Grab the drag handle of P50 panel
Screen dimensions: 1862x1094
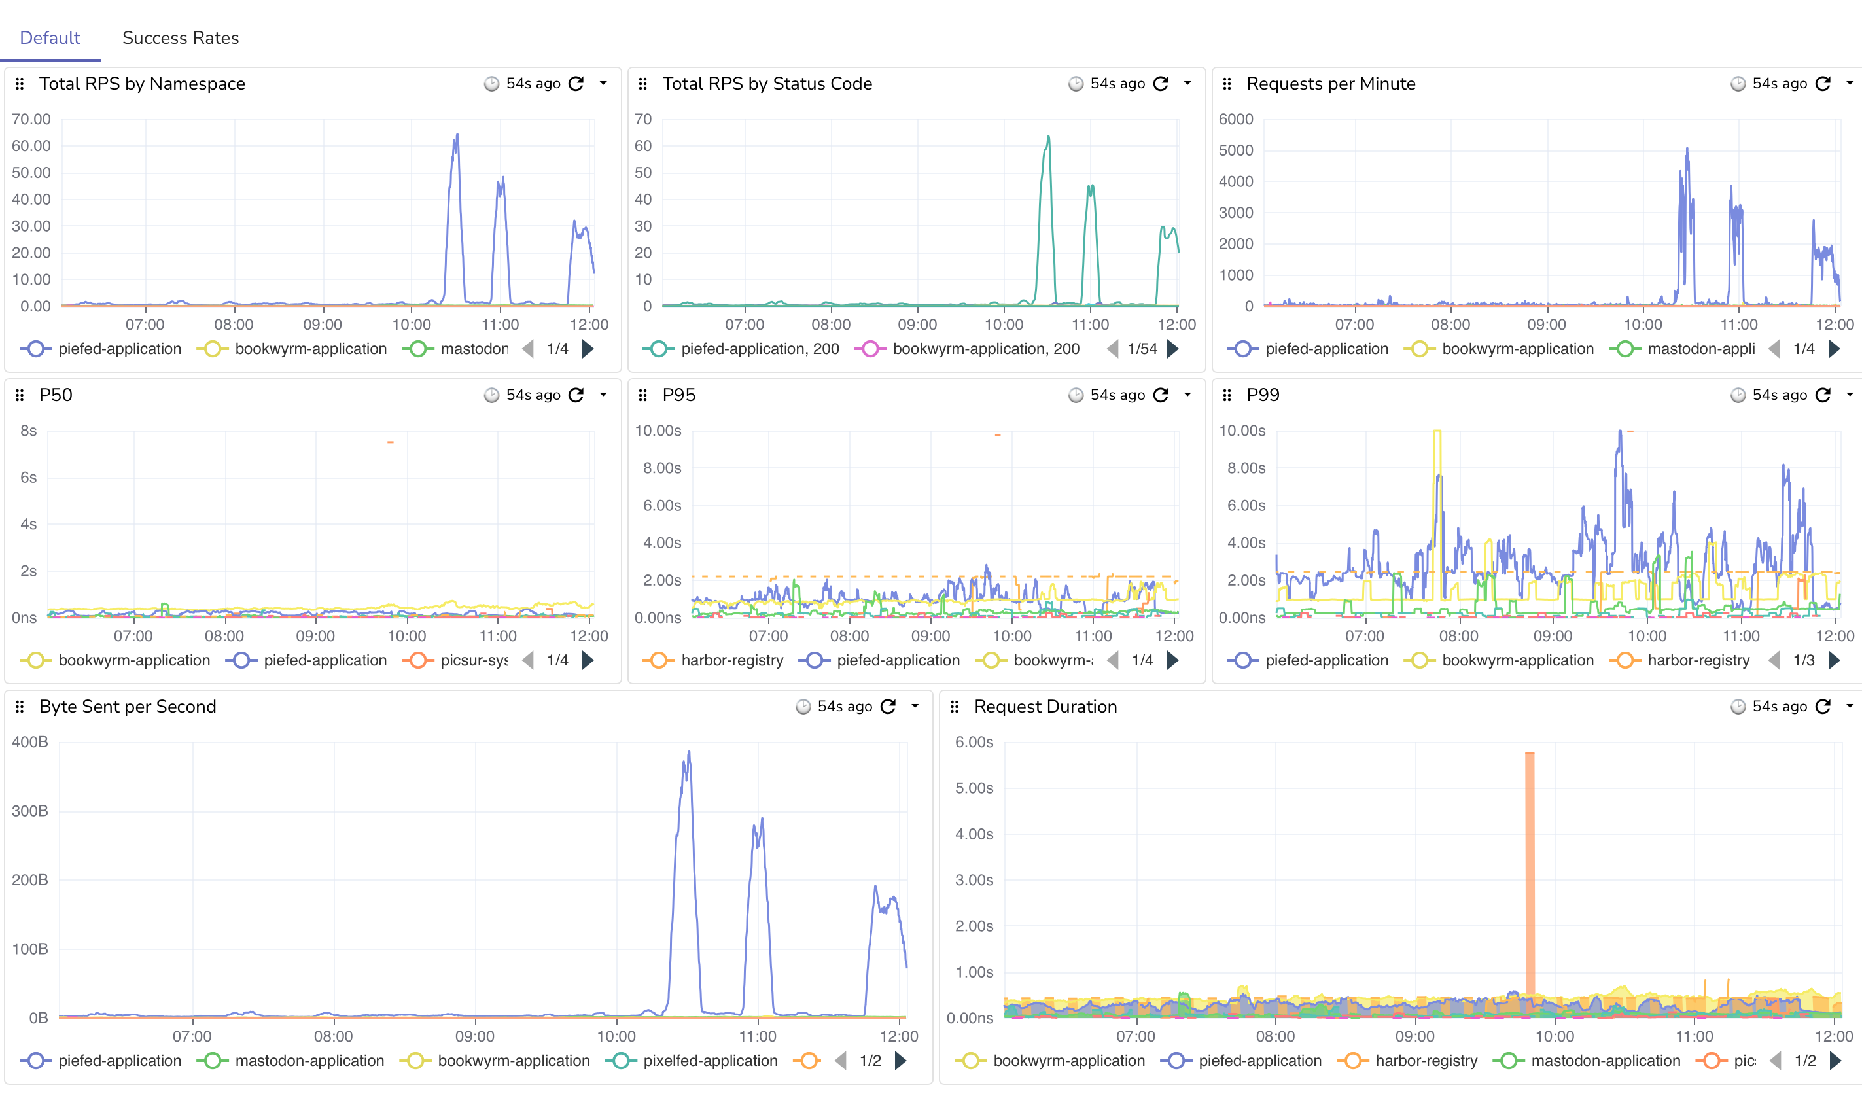click(20, 395)
